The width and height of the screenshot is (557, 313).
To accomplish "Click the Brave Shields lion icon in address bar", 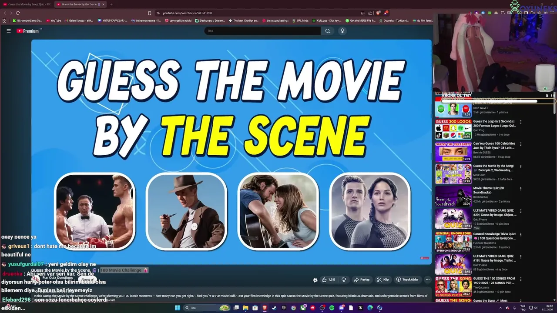I will (x=379, y=13).
